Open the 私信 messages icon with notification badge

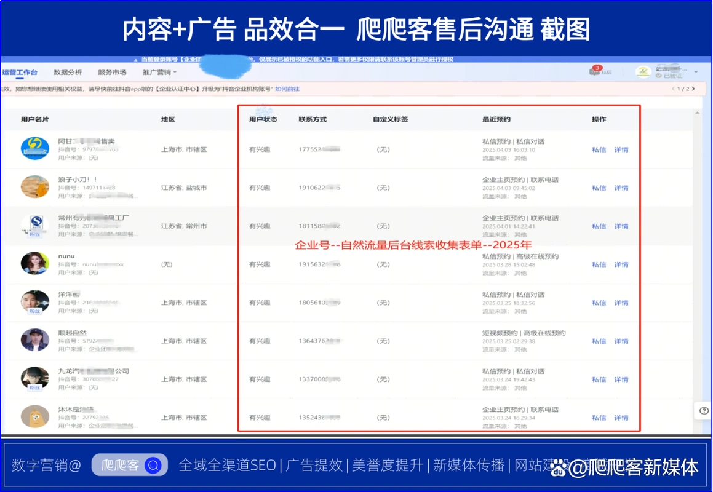point(594,71)
